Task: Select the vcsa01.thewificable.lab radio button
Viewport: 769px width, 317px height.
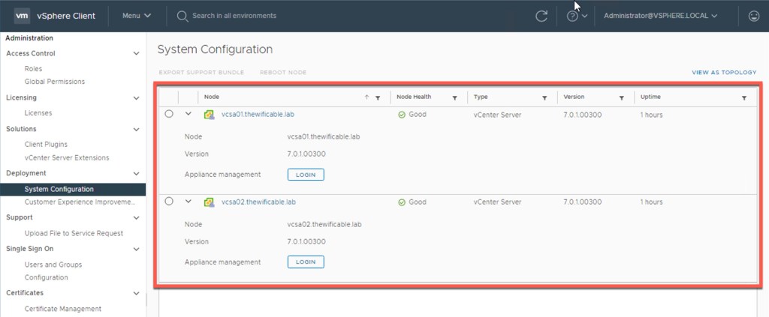Action: tap(169, 114)
